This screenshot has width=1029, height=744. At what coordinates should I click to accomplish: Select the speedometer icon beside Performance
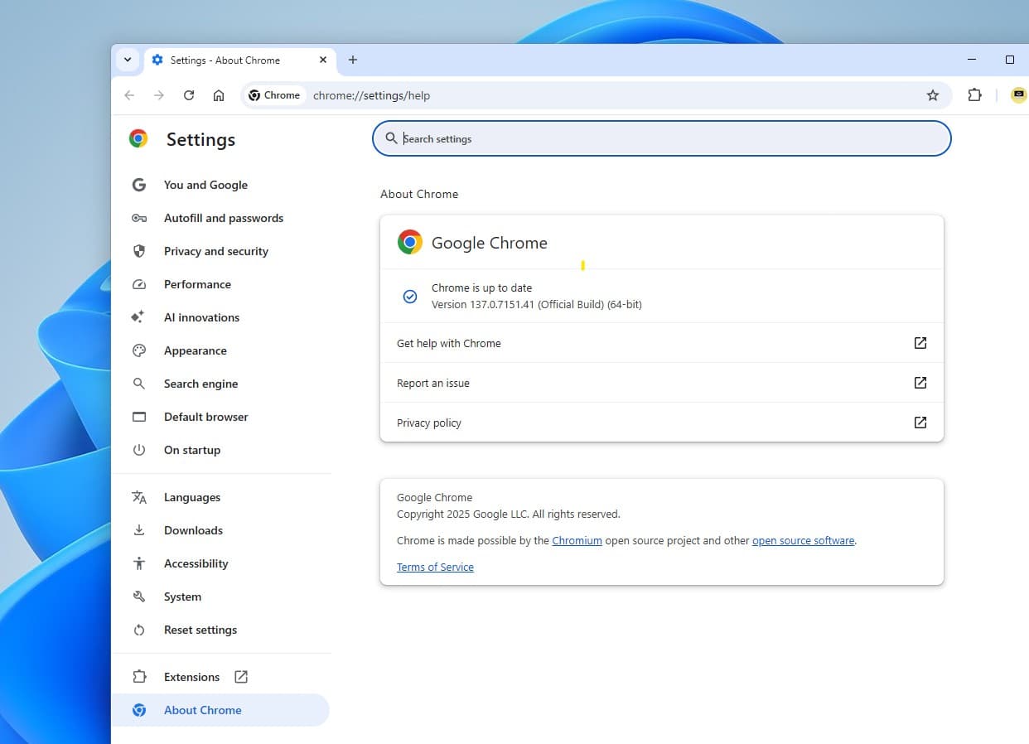point(139,284)
